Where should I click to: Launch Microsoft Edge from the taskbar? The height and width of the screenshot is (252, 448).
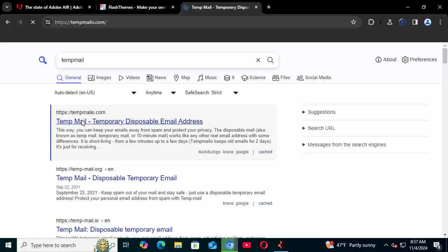pos(161,245)
